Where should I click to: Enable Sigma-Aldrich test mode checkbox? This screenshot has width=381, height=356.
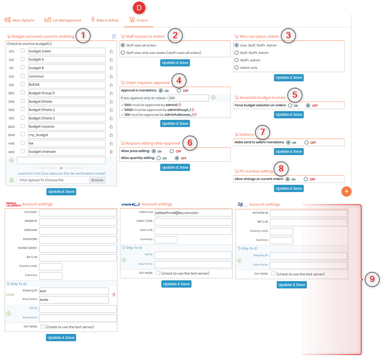pos(43,326)
